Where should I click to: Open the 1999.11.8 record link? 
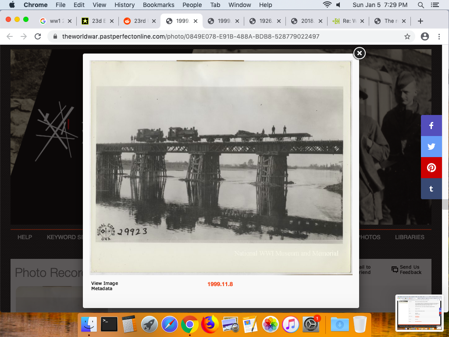click(x=220, y=284)
